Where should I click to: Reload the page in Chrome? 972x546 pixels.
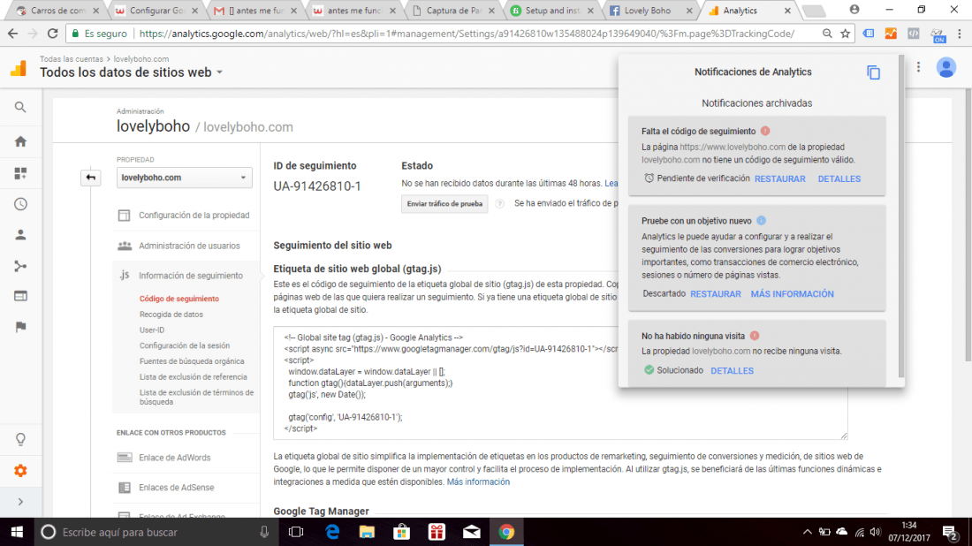pyautogui.click(x=53, y=34)
